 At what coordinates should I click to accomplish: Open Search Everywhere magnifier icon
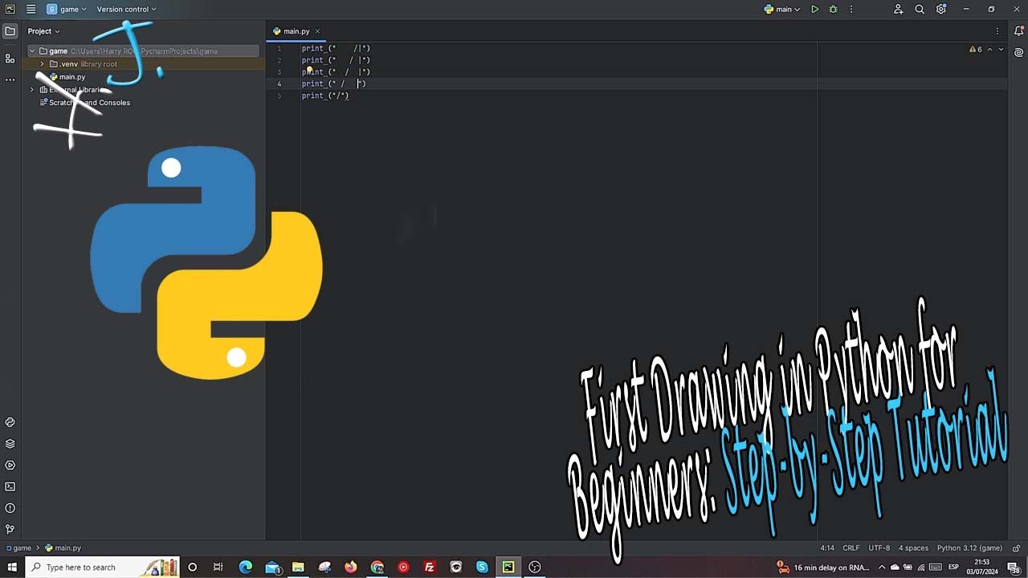[x=920, y=9]
